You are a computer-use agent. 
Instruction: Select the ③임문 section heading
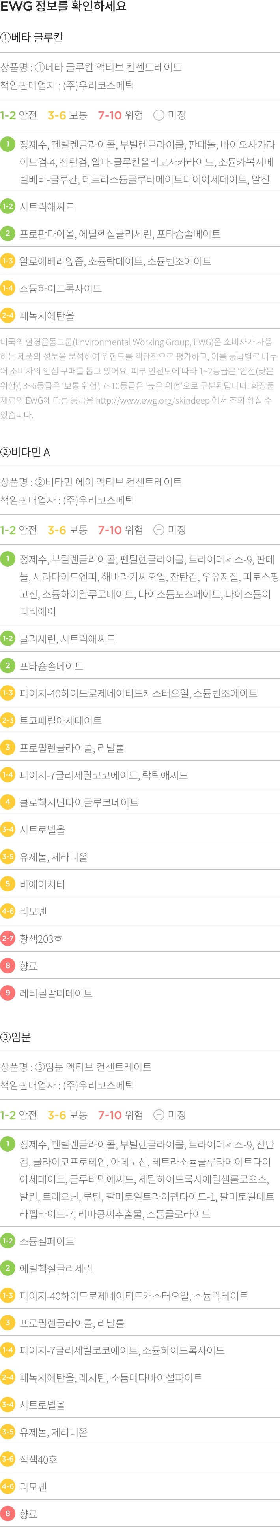click(x=16, y=1037)
